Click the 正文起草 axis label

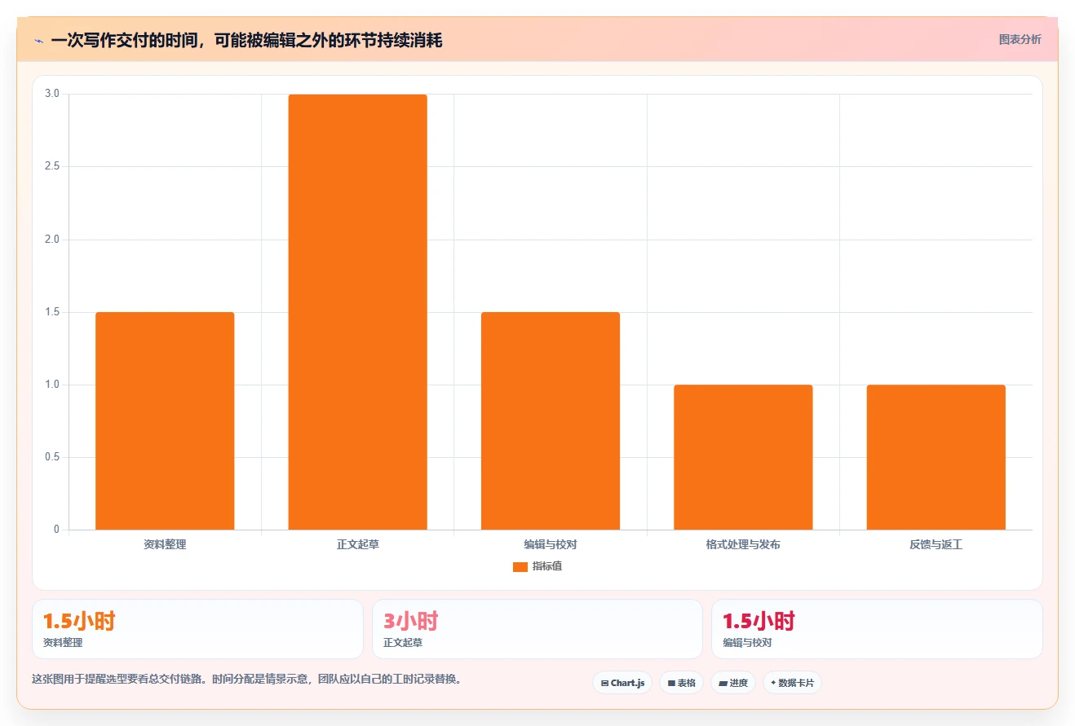[x=357, y=544]
